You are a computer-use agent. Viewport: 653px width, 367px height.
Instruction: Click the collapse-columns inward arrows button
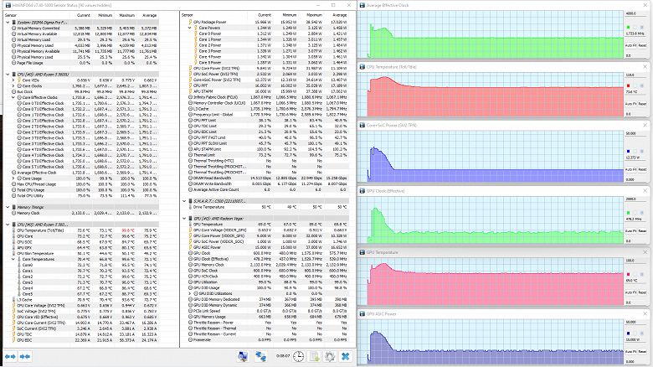tap(25, 357)
